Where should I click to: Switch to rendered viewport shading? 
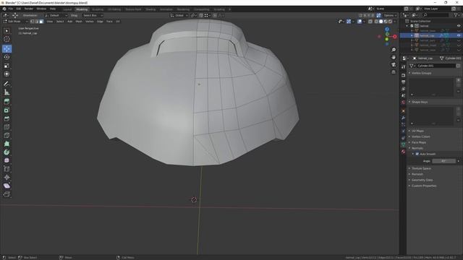[x=391, y=22]
